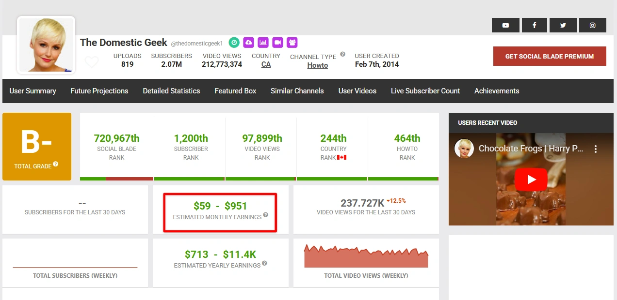Image resolution: width=617 pixels, height=300 pixels.
Task: Click the 464th Howto rank
Action: [407, 138]
